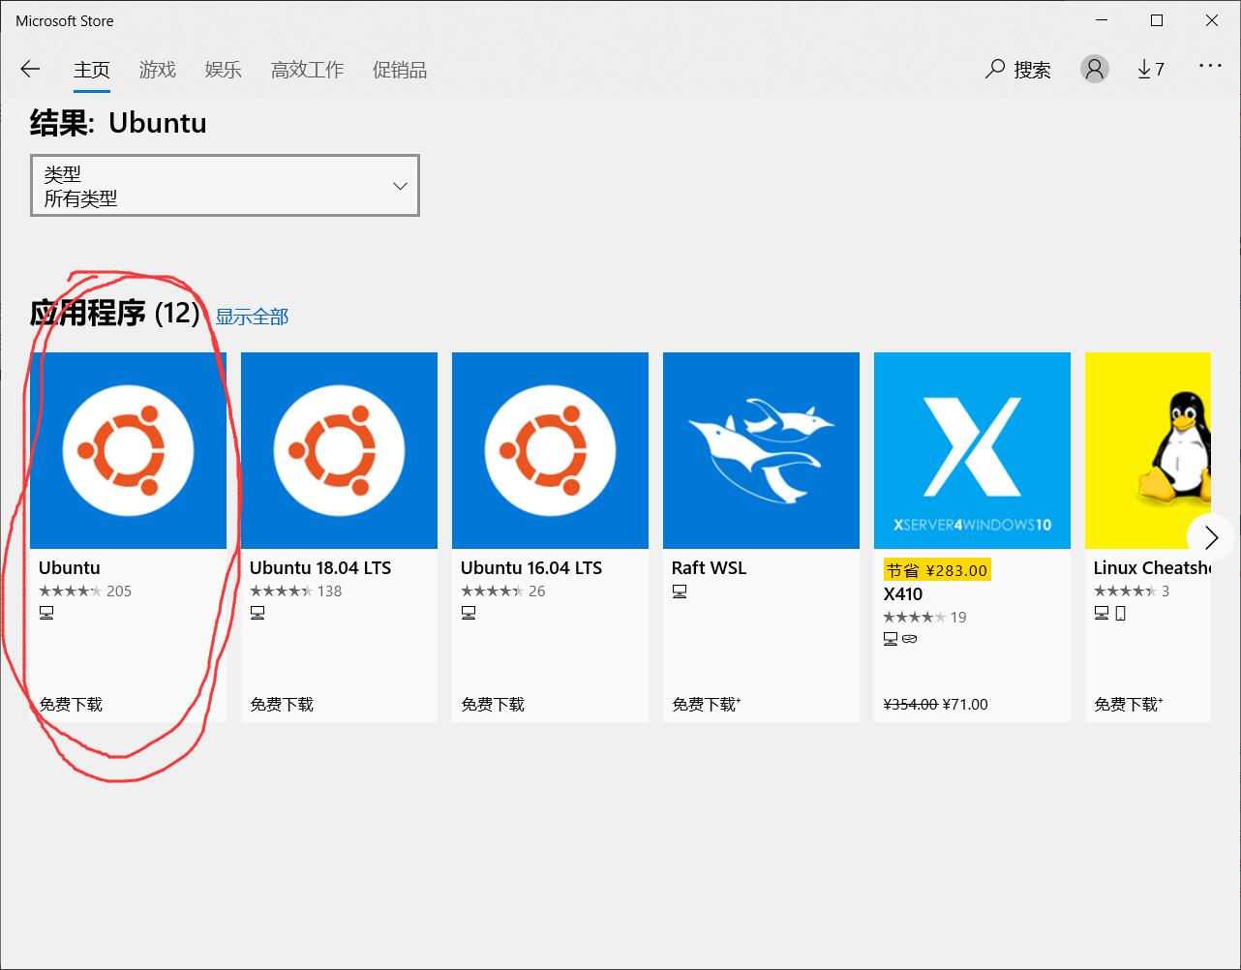This screenshot has height=970, width=1241.
Task: Go back with the arrow button
Action: (x=30, y=69)
